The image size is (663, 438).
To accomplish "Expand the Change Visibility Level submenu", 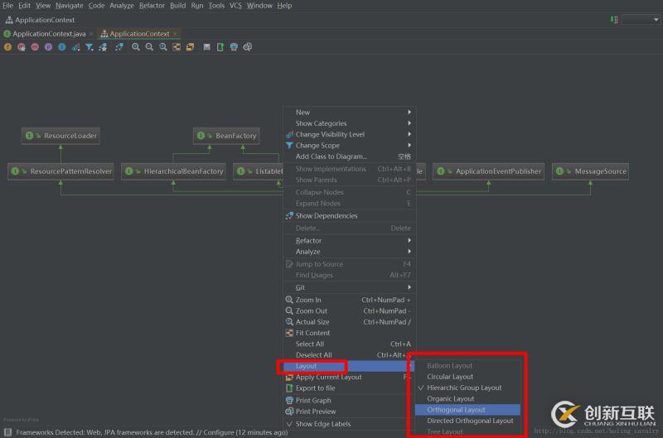I will tap(348, 134).
